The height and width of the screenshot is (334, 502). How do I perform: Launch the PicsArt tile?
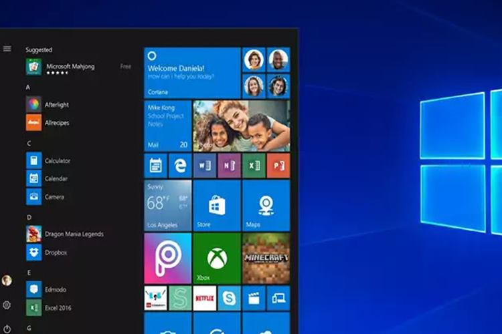[x=168, y=259]
